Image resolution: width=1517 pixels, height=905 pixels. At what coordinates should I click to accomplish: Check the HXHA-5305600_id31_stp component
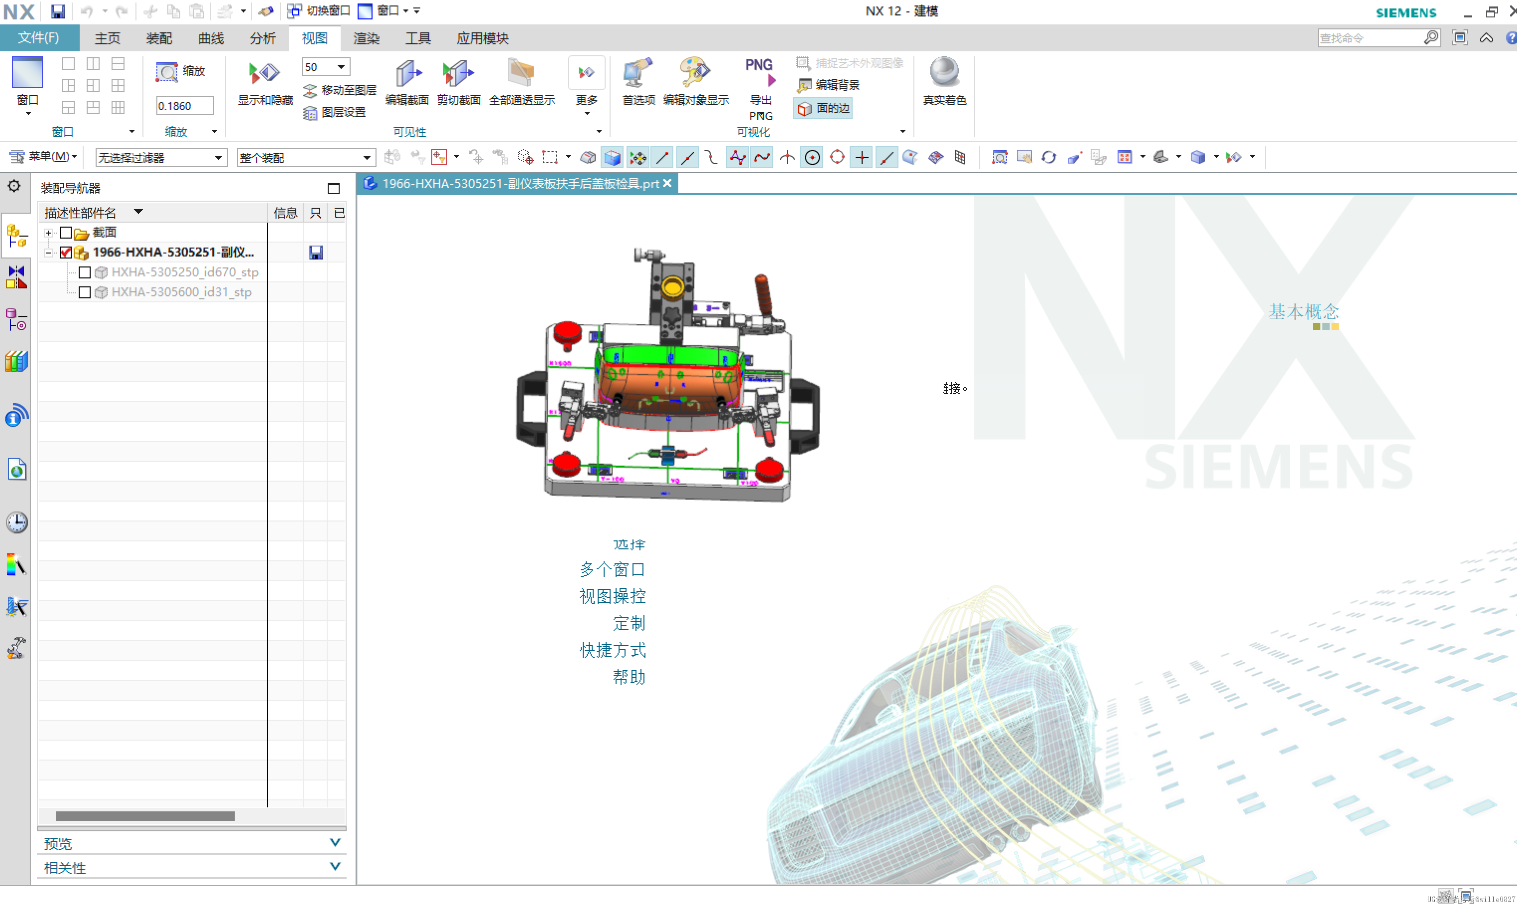click(85, 293)
